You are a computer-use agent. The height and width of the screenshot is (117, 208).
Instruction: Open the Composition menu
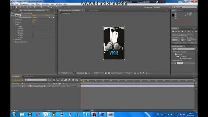coord(24,4)
